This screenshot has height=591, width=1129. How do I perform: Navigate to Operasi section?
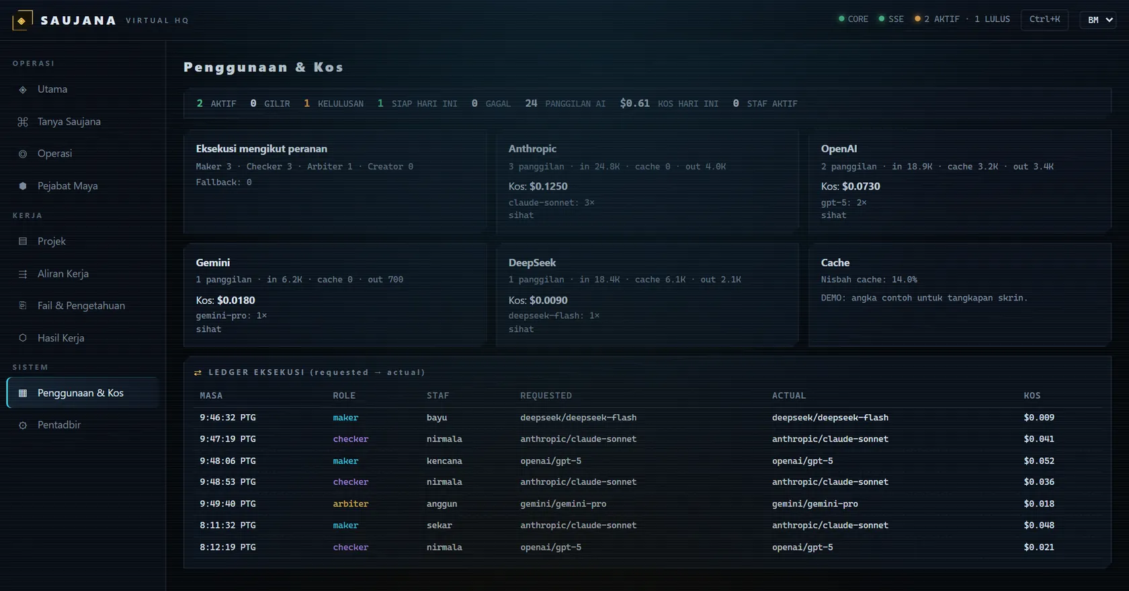tap(83, 154)
